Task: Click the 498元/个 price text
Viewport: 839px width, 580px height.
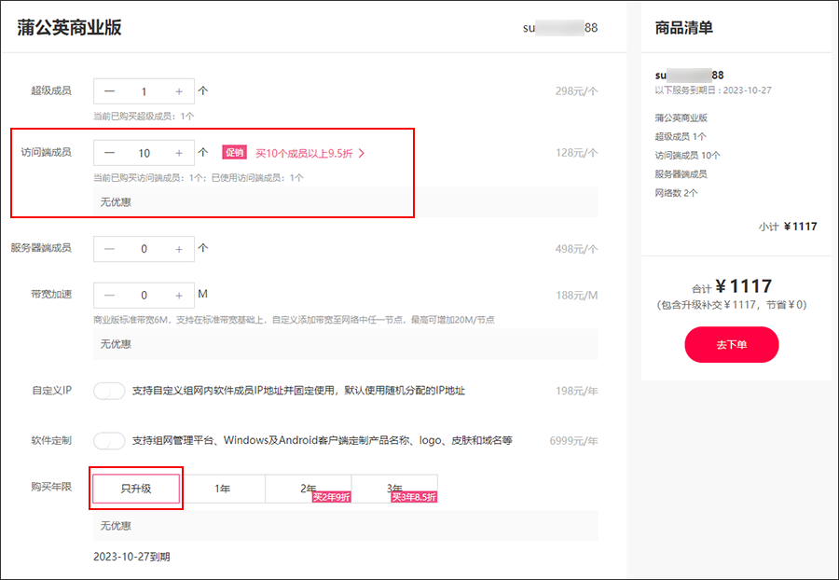Action: [576, 249]
